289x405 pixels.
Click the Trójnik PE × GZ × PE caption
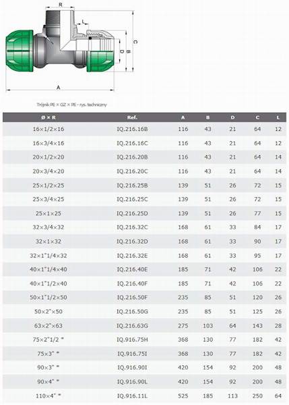pos(71,105)
